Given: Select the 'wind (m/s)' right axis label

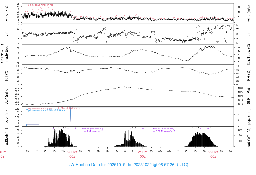Looking at the screenshot, I should coord(249,13).
